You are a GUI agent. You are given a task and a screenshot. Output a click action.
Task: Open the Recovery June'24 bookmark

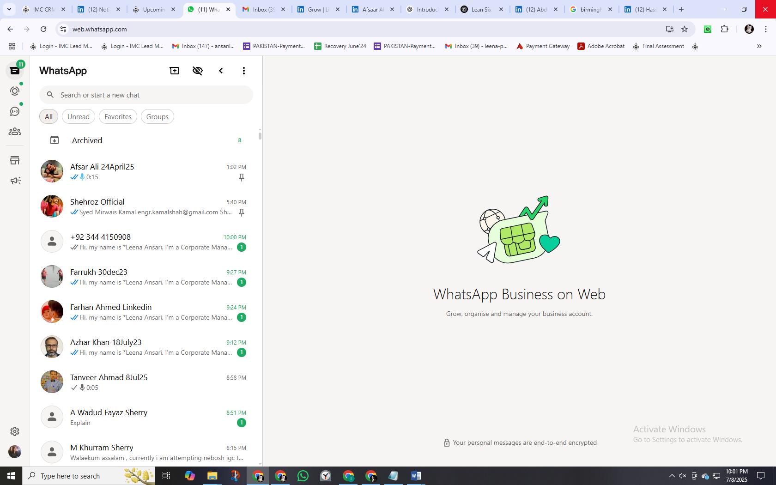[x=340, y=46]
